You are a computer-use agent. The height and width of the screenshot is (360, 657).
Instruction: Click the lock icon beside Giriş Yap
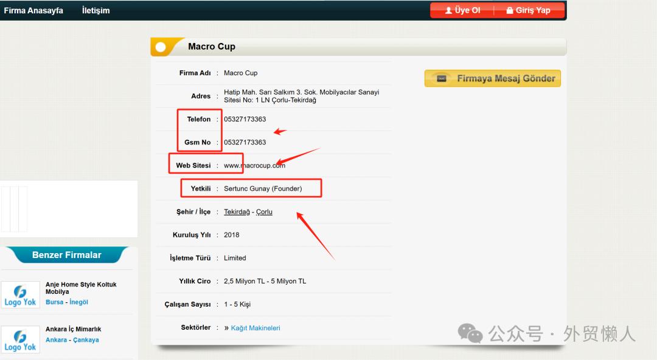pos(510,10)
